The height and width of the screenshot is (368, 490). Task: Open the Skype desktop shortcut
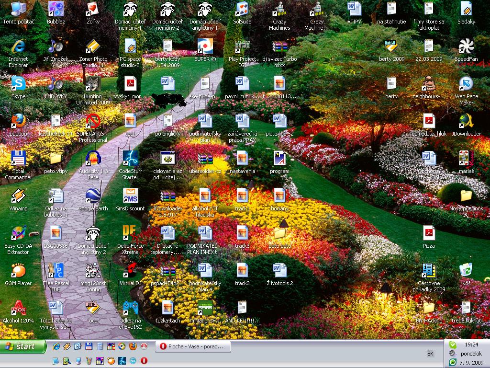pos(18,83)
